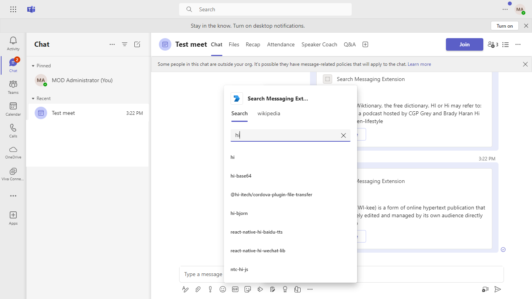
Task: Click the play-arrow icon in compose toolbar
Action: click(260, 289)
